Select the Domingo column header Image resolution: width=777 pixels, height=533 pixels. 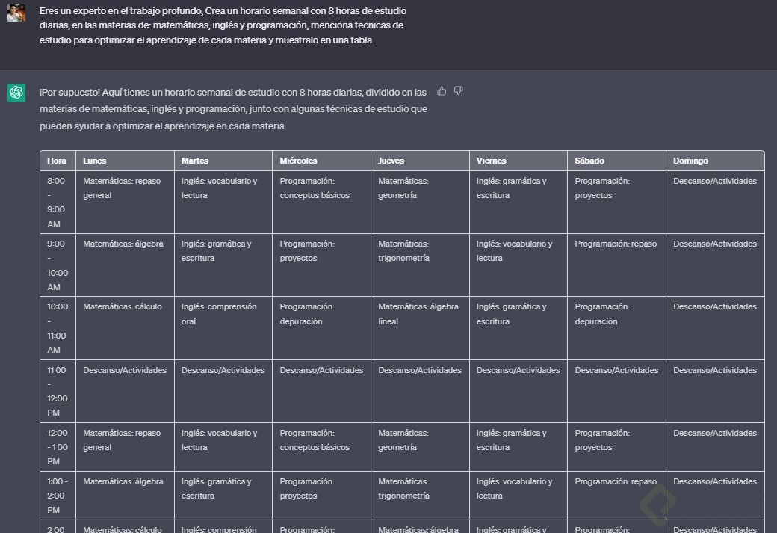coord(690,161)
